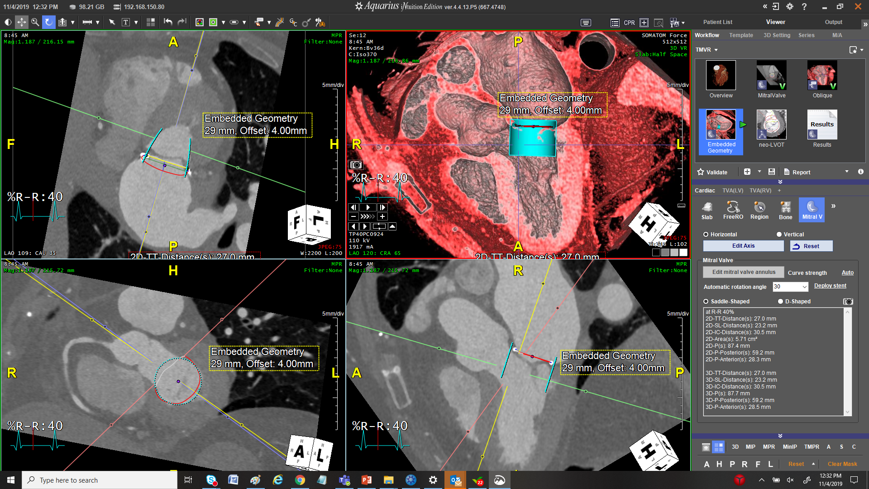Choose the D-Shaped annulus option

tap(780, 301)
